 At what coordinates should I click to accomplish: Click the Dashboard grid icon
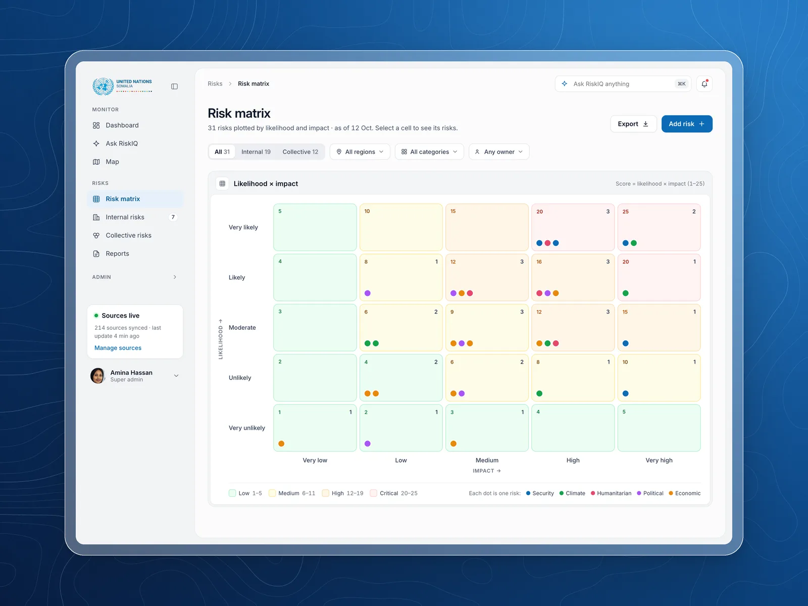pyautogui.click(x=96, y=125)
